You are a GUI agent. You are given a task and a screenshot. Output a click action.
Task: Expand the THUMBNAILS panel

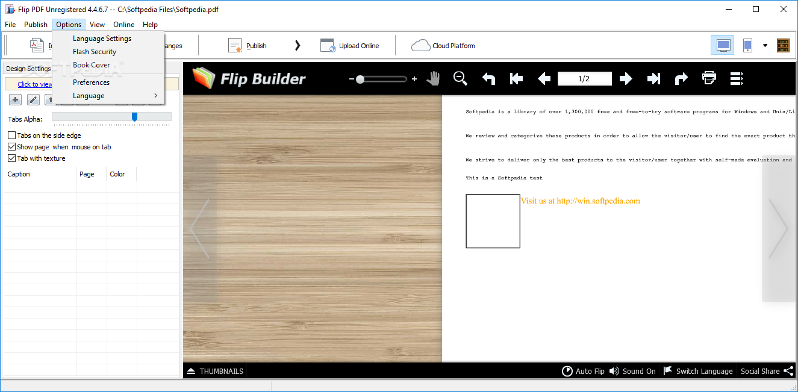point(215,371)
